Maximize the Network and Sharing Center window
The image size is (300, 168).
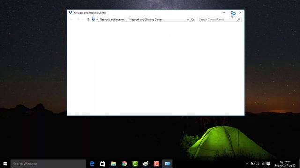232,13
